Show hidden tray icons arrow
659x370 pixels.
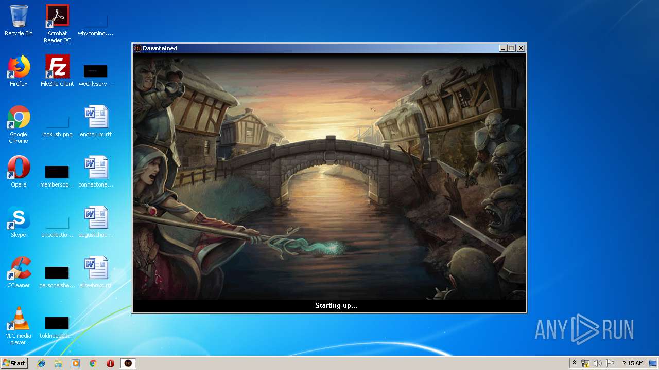pos(574,363)
